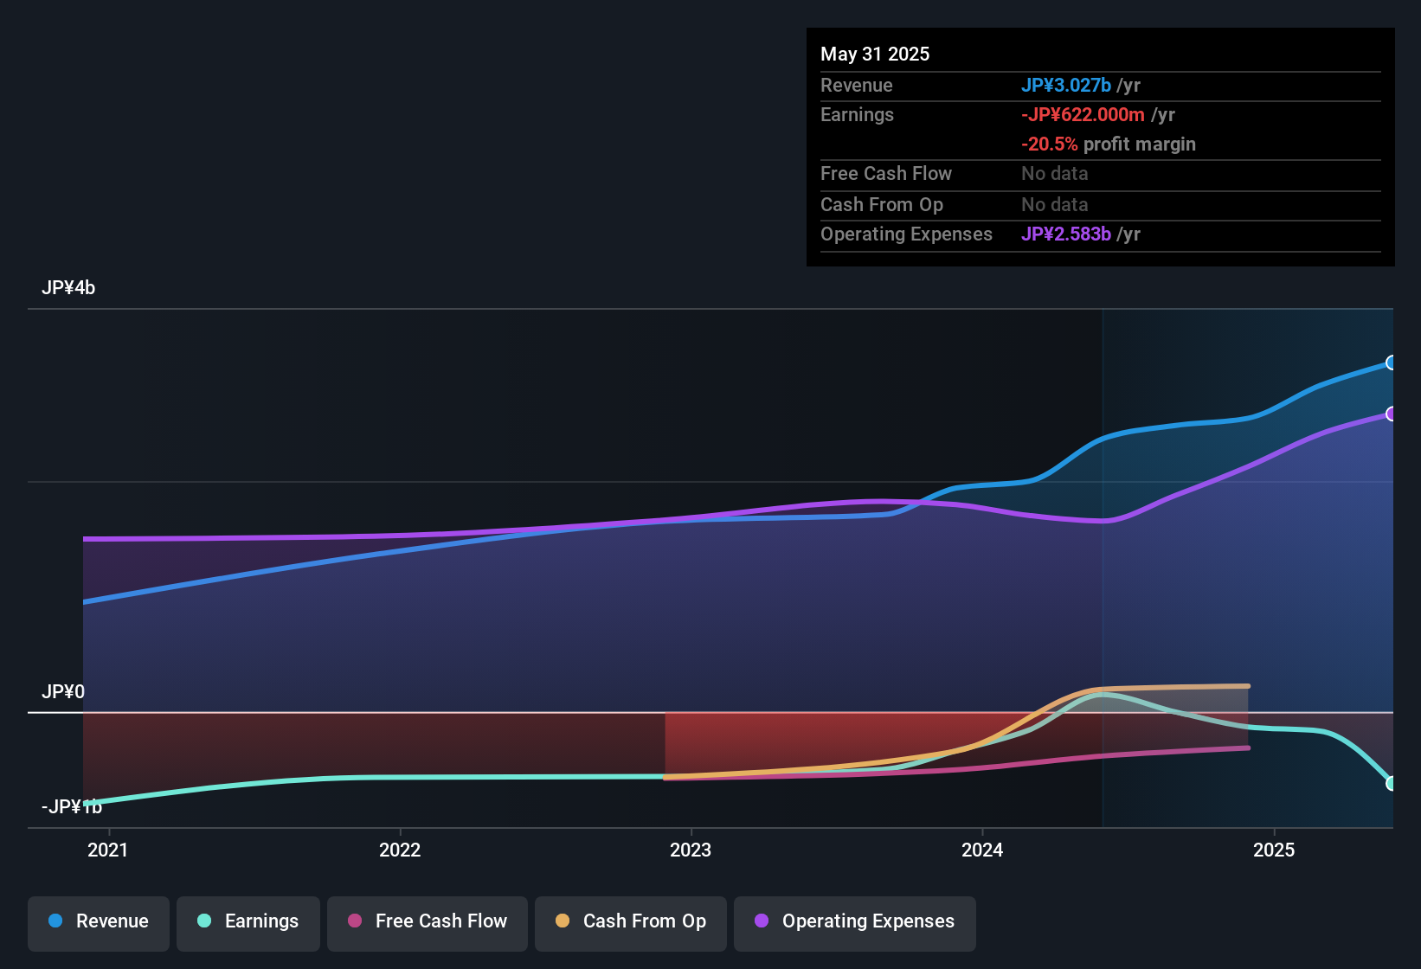1421x969 pixels.
Task: Click the Revenue endpoint marker on the chart
Action: pyautogui.click(x=1392, y=363)
